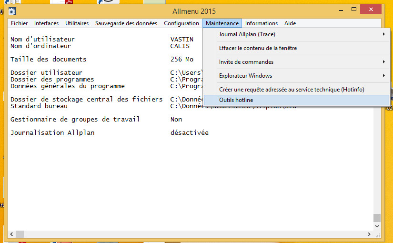
Task: Click the horizontal scrollbar thumb
Action: tap(20, 234)
